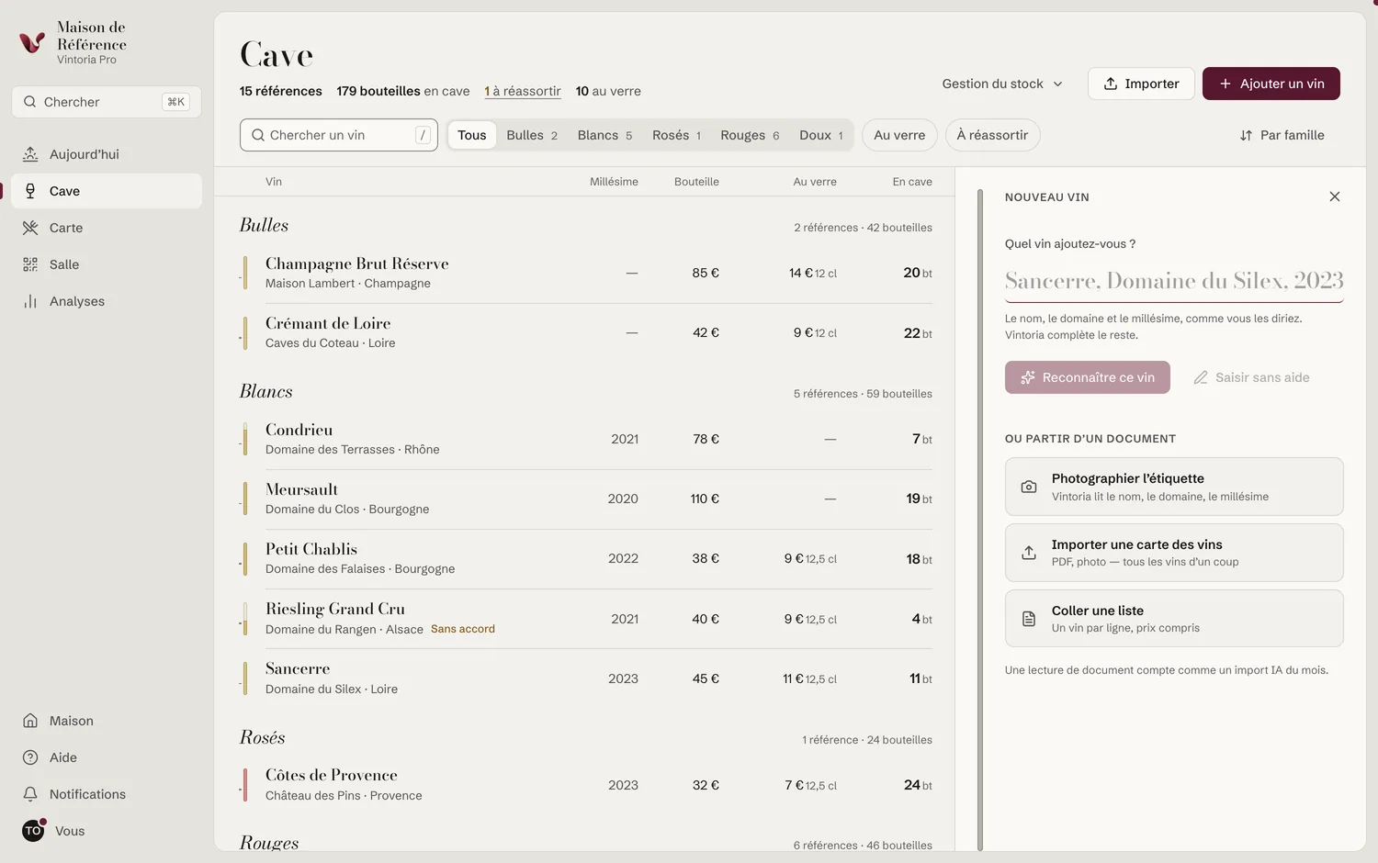Open the Cave item in sidebar
Screen dimensions: 1378x863
click(107, 191)
